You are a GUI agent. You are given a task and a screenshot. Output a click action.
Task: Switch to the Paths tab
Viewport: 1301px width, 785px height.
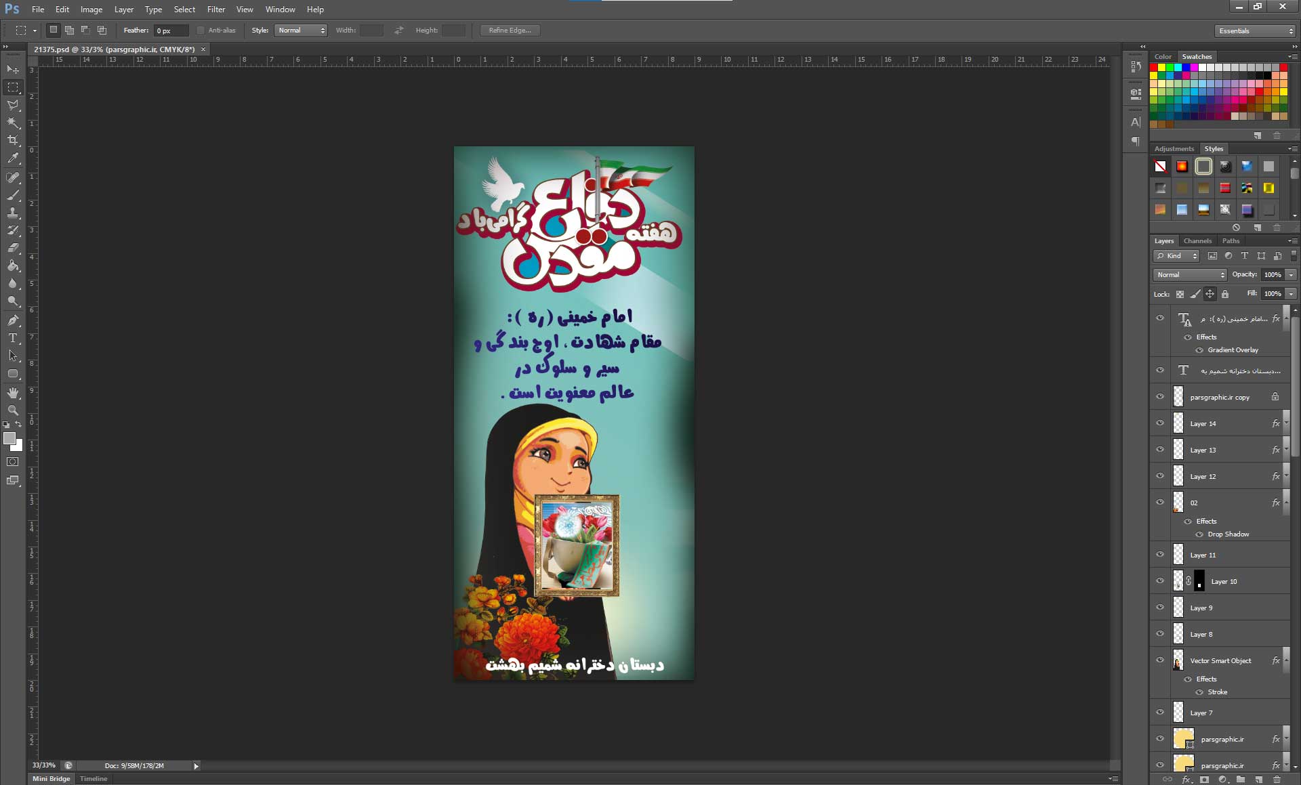click(x=1231, y=241)
